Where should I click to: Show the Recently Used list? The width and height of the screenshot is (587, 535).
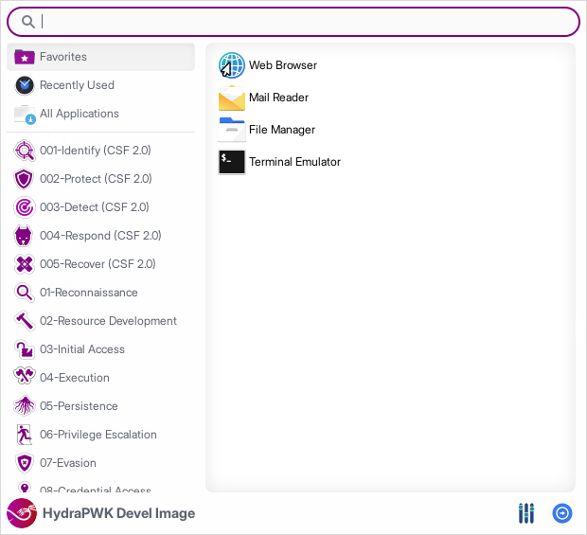[x=100, y=85]
